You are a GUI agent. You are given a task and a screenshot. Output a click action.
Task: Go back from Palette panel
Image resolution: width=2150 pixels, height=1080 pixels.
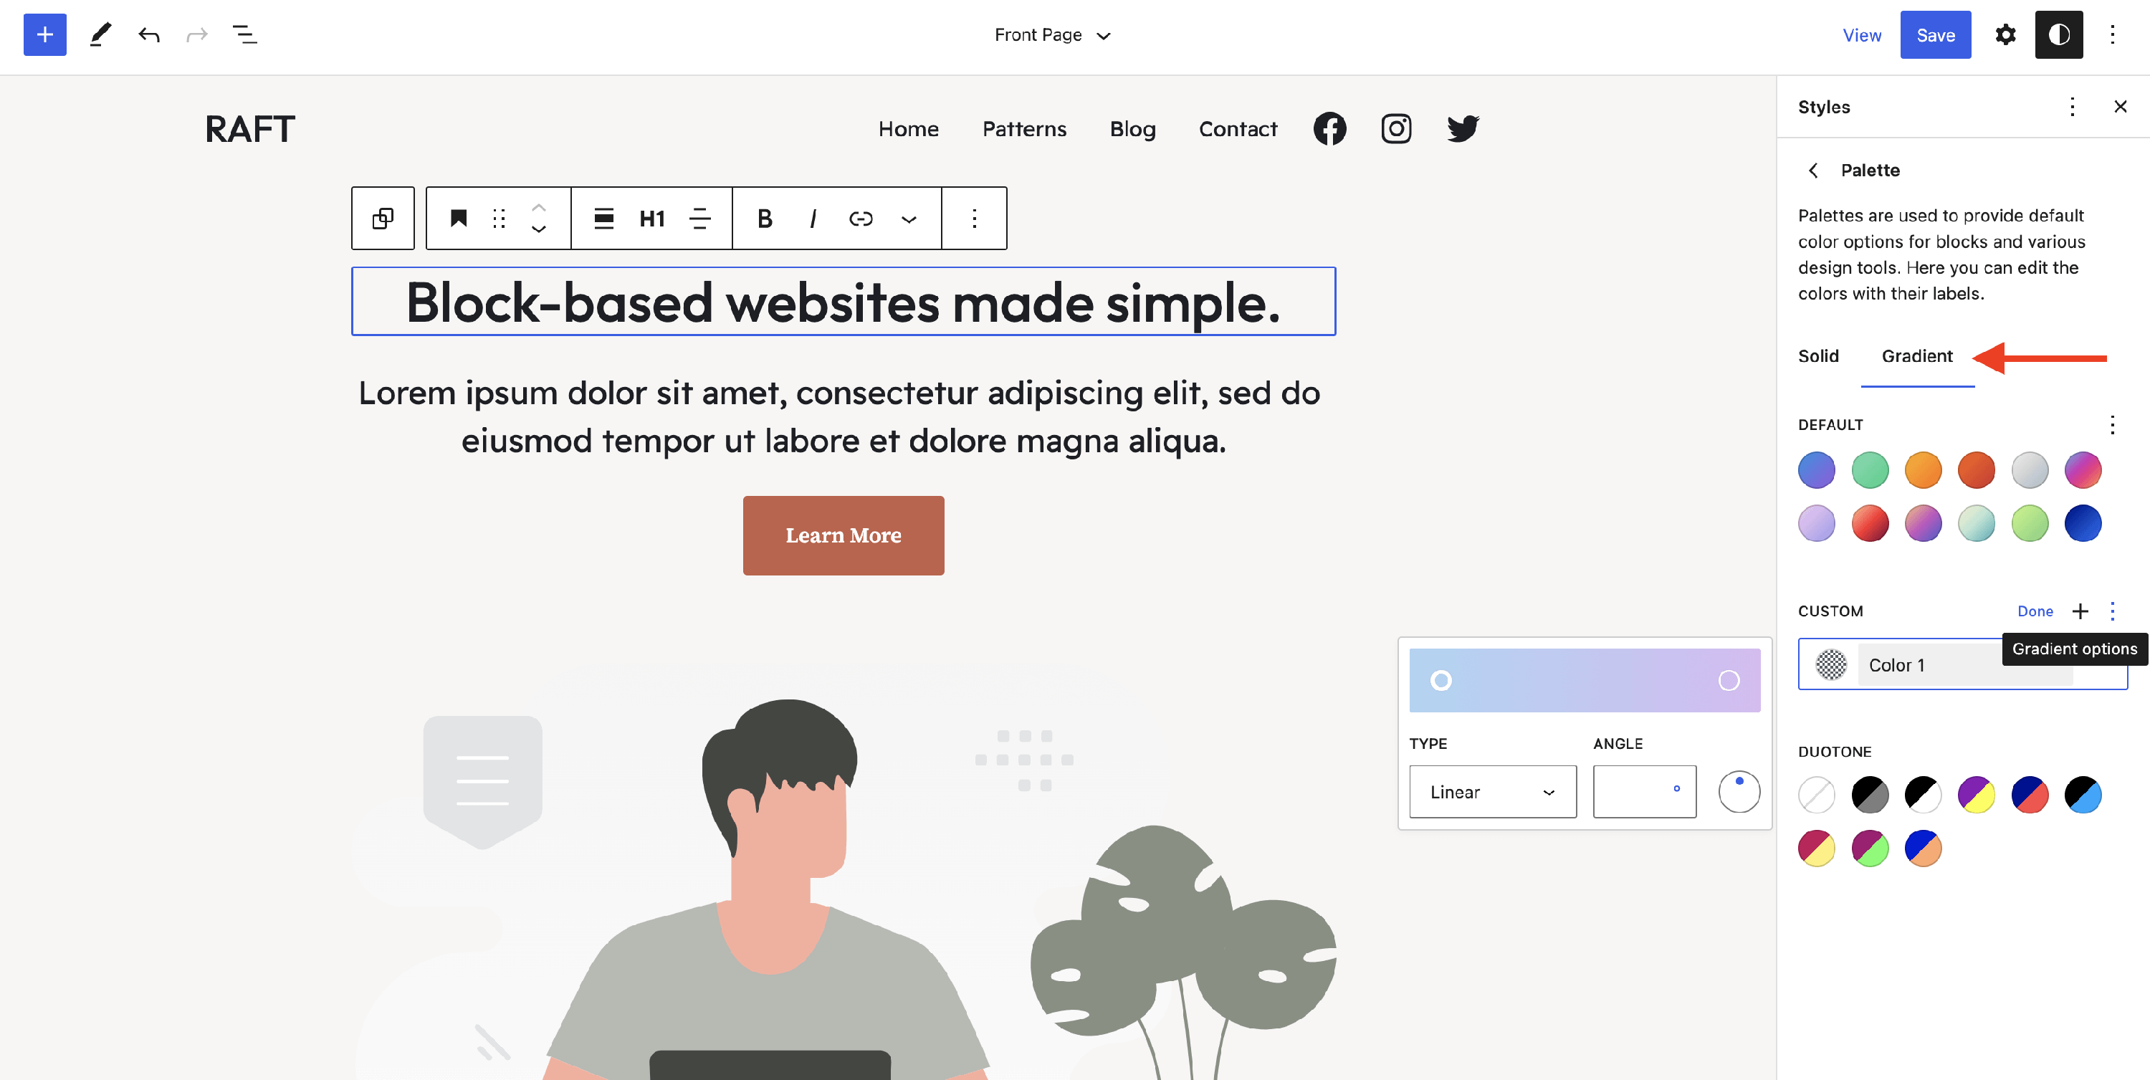coord(1813,171)
